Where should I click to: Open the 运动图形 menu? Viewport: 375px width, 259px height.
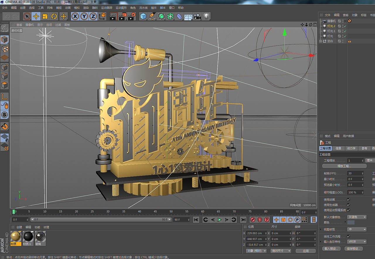[x=121, y=8]
